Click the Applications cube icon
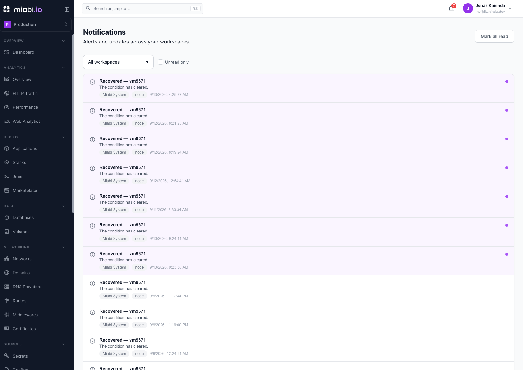Viewport: 523px width, 370px height. (x=7, y=148)
